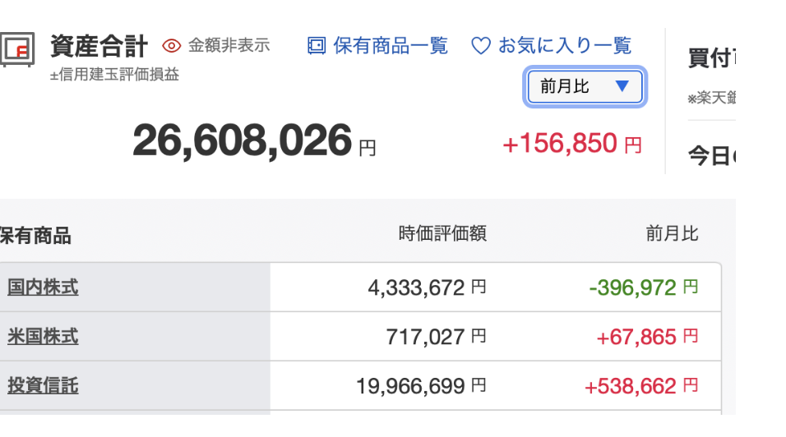Open the 投資信託 holdings link
The height and width of the screenshot is (437, 786).
click(43, 385)
